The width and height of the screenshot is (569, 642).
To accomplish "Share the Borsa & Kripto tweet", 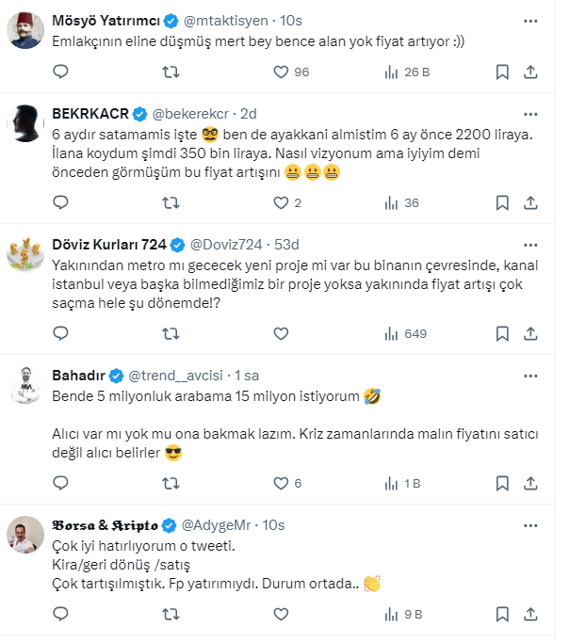I will [530, 614].
